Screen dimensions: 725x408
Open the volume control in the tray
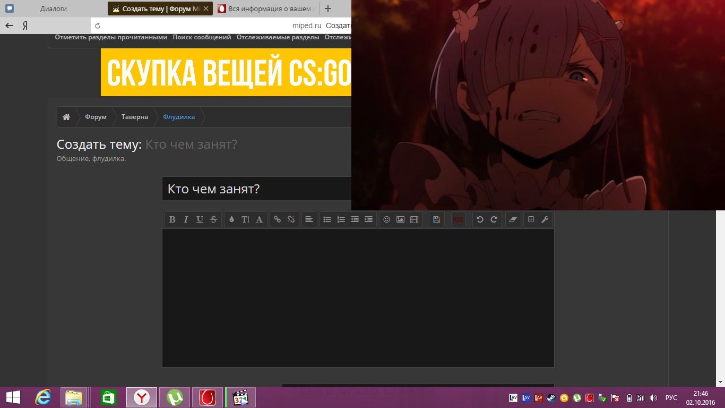point(653,397)
